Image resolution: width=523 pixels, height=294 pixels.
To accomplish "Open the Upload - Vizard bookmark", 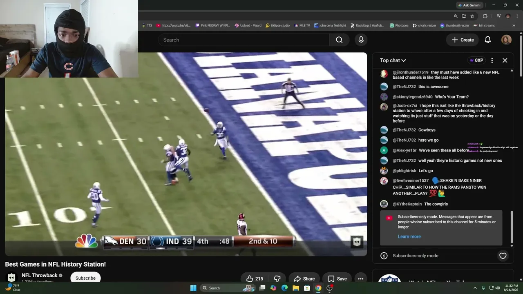I will click(248, 25).
